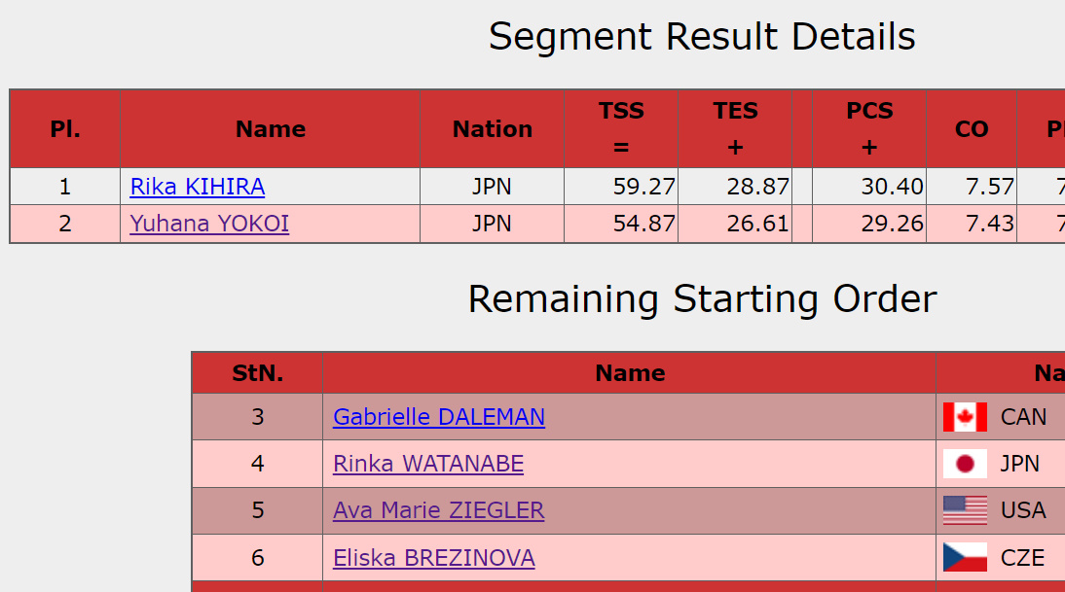Click the Japan flag icon

[x=965, y=464]
